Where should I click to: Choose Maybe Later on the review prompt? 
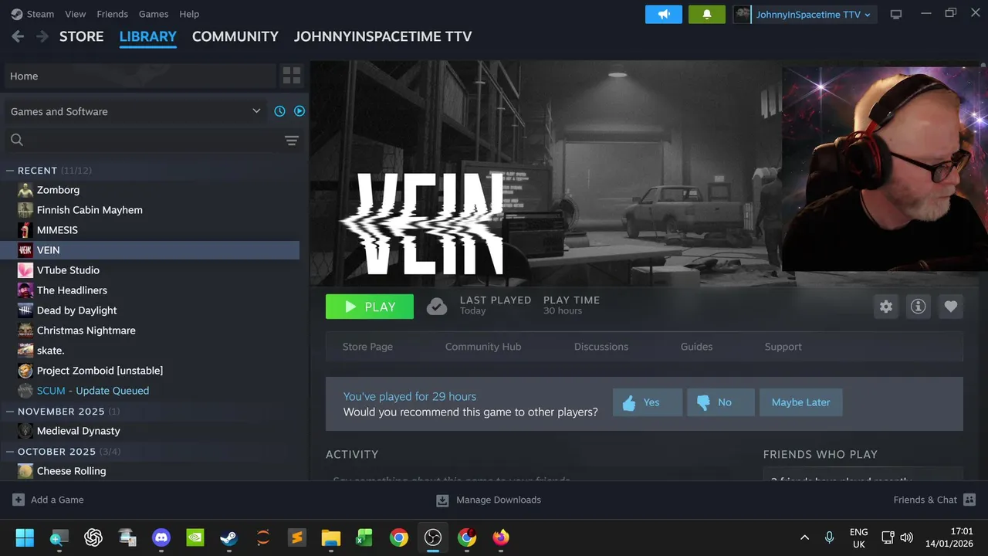[801, 402]
